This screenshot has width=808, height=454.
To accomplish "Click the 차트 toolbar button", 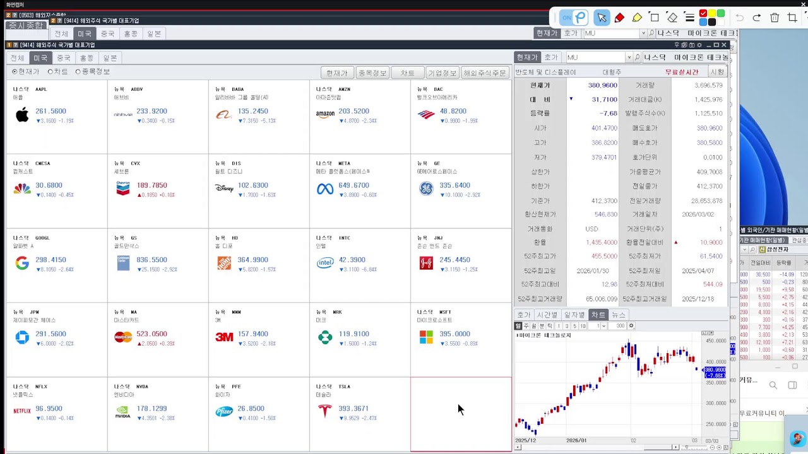I will [x=407, y=73].
